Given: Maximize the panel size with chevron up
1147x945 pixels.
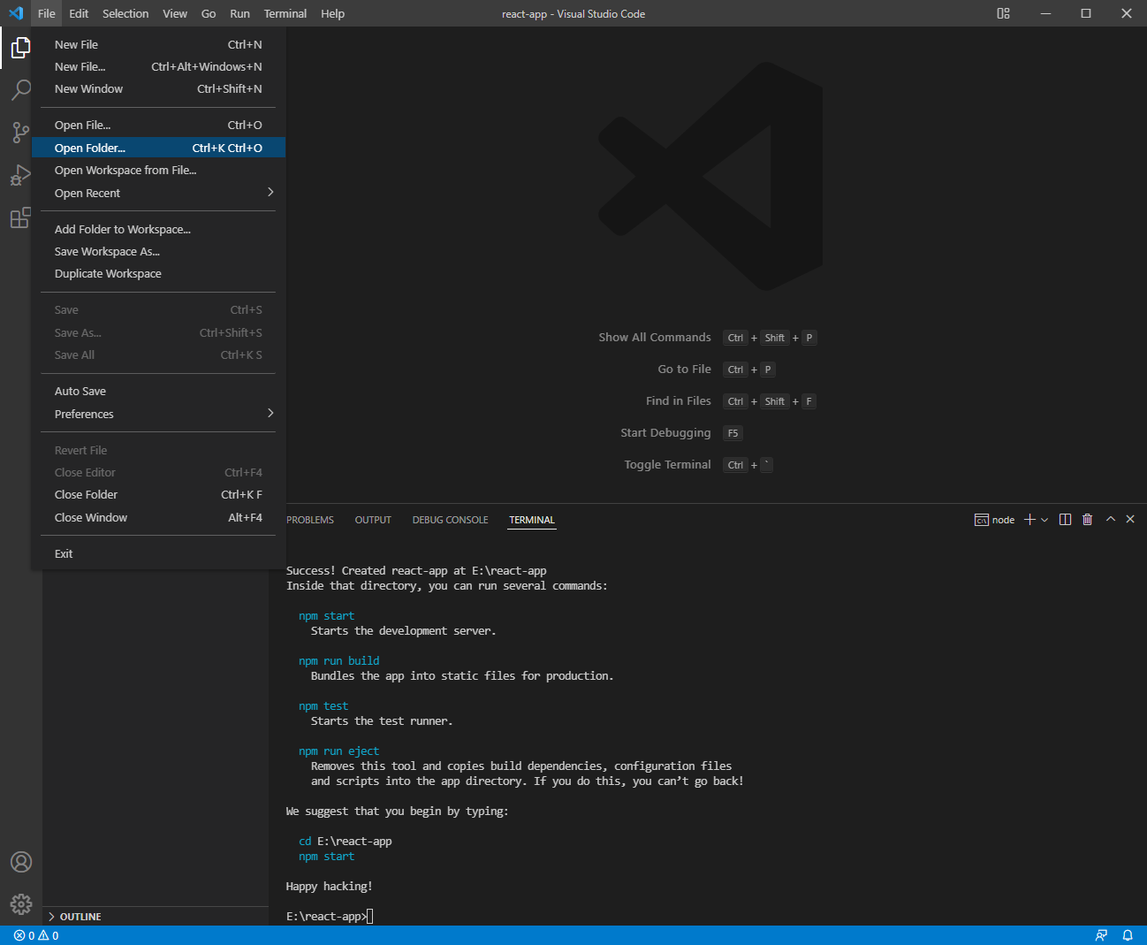Looking at the screenshot, I should tap(1111, 520).
